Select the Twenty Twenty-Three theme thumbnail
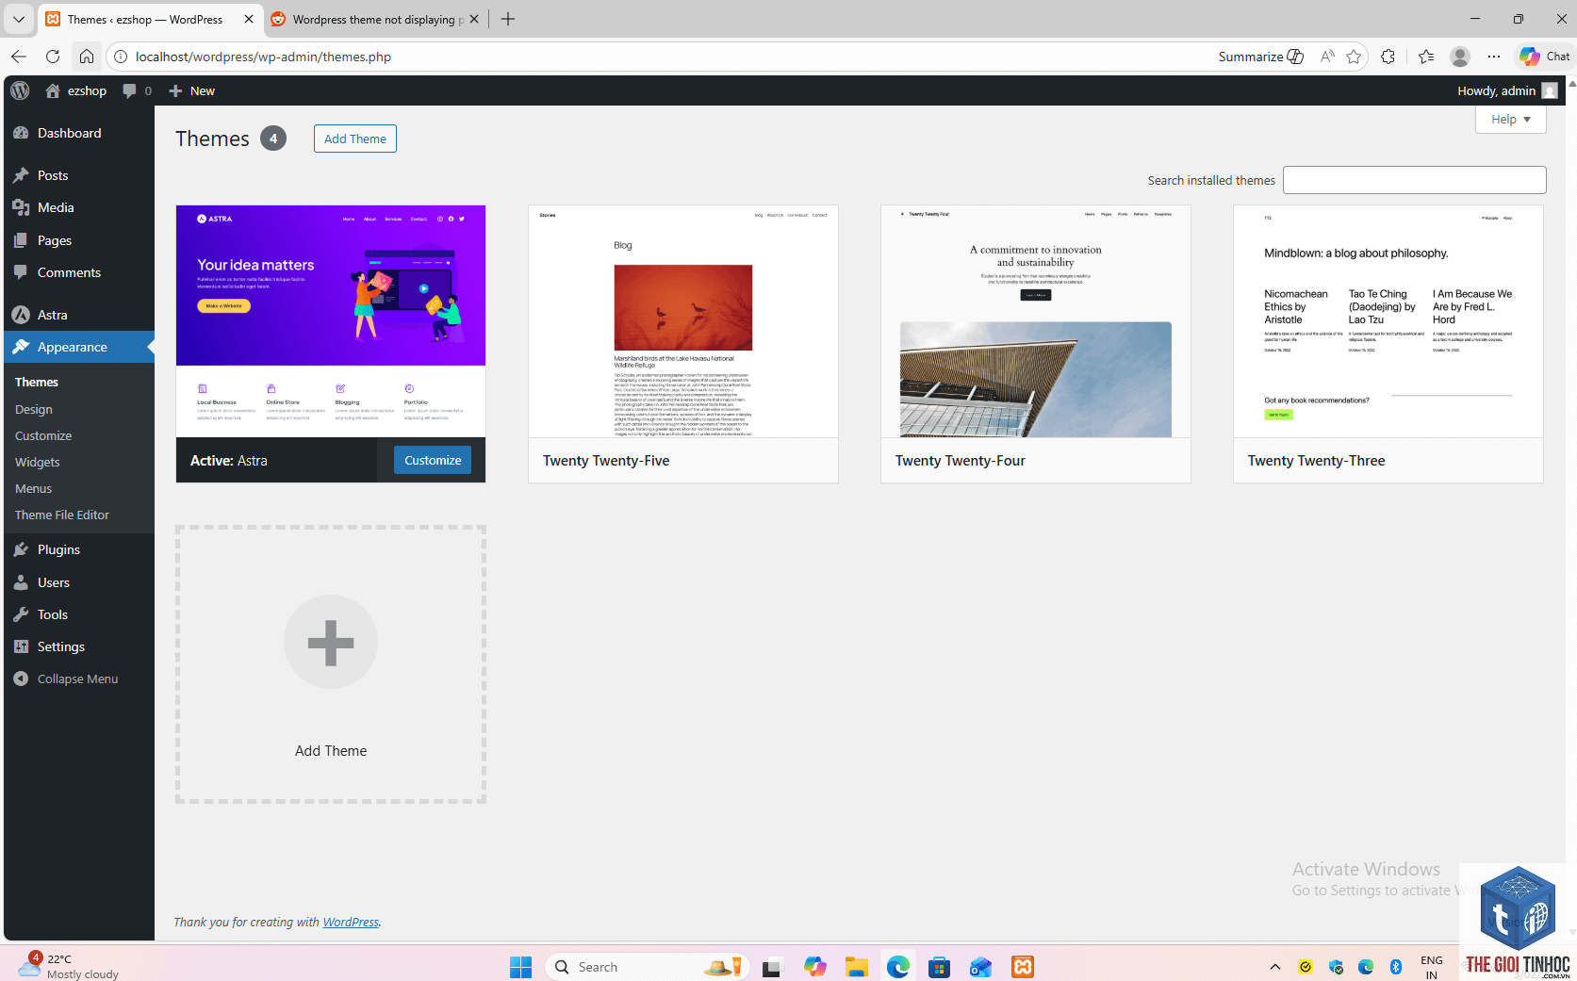 pyautogui.click(x=1388, y=320)
